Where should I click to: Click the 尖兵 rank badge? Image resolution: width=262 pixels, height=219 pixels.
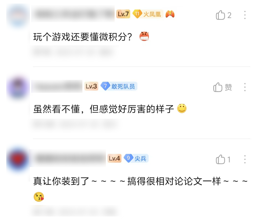136,158
